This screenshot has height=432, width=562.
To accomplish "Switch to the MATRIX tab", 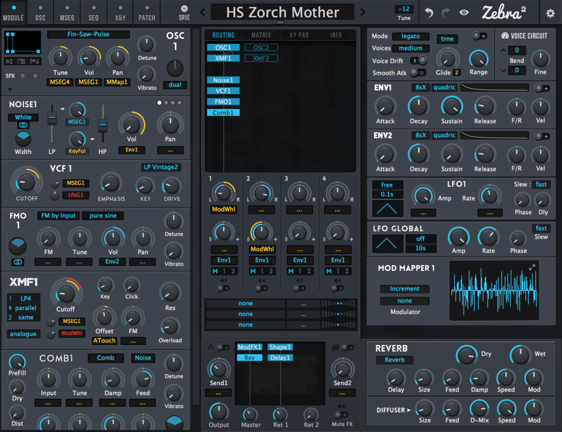I will coord(261,35).
